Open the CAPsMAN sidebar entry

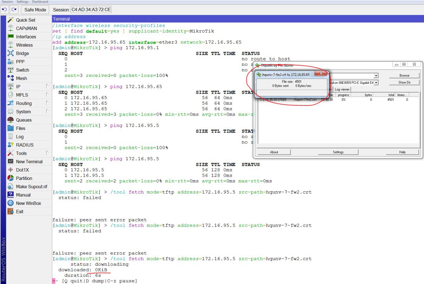pyautogui.click(x=29, y=28)
